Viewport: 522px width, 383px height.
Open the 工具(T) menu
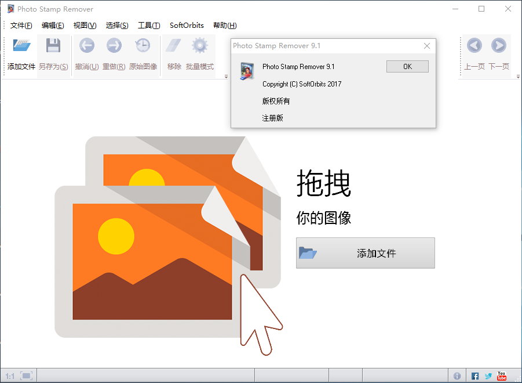click(x=149, y=26)
